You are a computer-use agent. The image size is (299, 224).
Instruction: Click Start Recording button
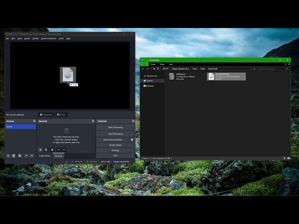point(115,134)
